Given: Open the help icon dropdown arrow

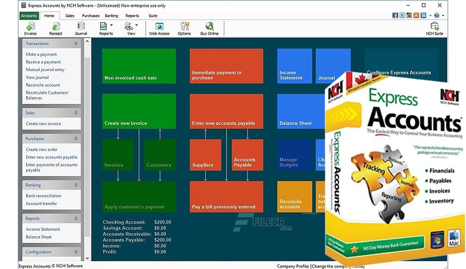Looking at the screenshot, I should 443,16.
